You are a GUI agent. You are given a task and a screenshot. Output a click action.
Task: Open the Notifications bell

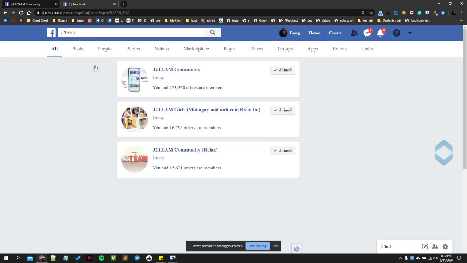381,33
